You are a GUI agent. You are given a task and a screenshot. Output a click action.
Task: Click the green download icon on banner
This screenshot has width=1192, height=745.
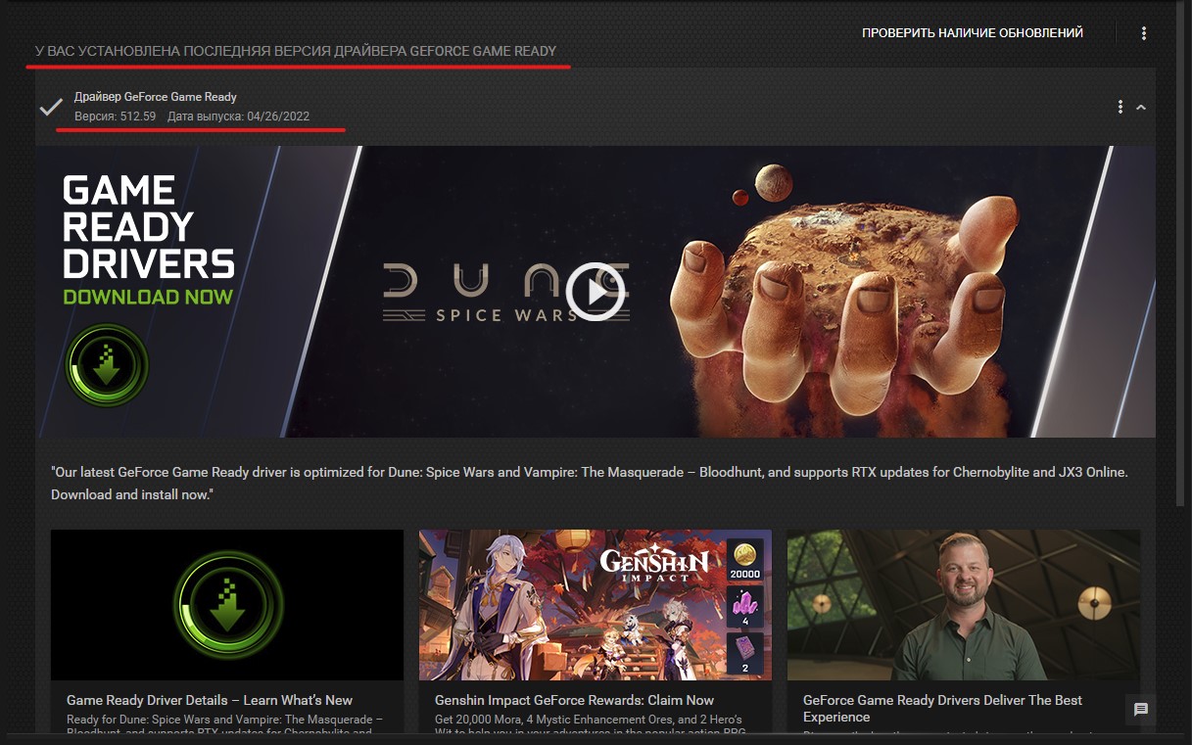(107, 366)
